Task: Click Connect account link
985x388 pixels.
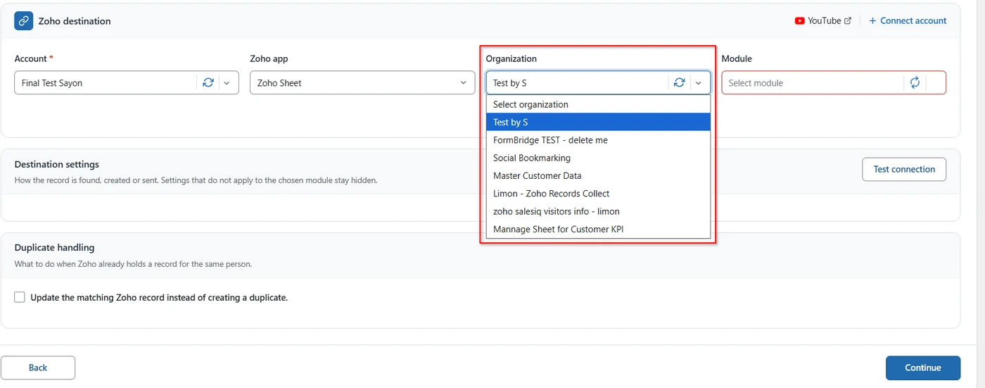Action: click(908, 21)
